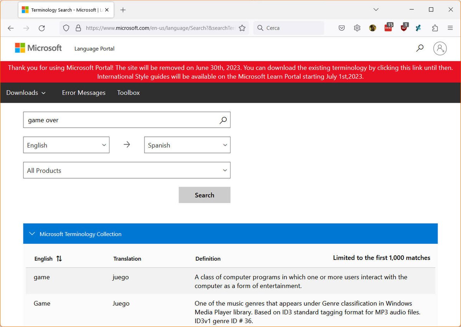Click the 'class of computer programs' definition text
The image size is (461, 327).
(301, 281)
